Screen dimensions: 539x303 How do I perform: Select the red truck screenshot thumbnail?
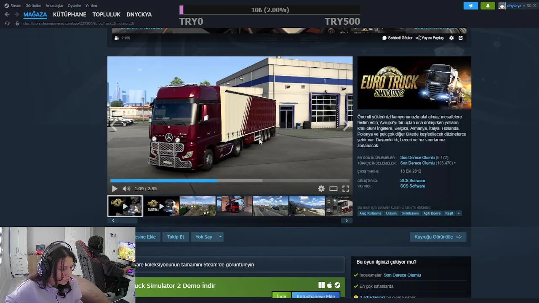234,206
